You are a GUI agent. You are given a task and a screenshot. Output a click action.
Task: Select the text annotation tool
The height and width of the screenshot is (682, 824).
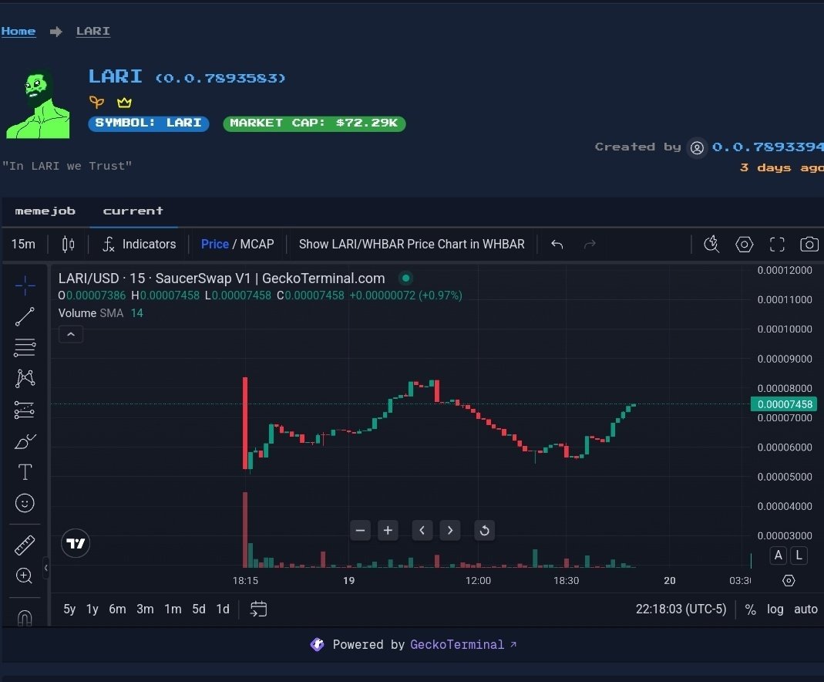click(x=25, y=471)
